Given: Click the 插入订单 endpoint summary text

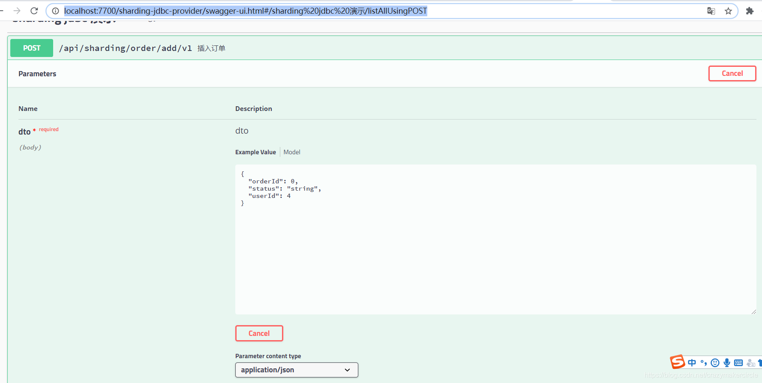Looking at the screenshot, I should point(211,48).
